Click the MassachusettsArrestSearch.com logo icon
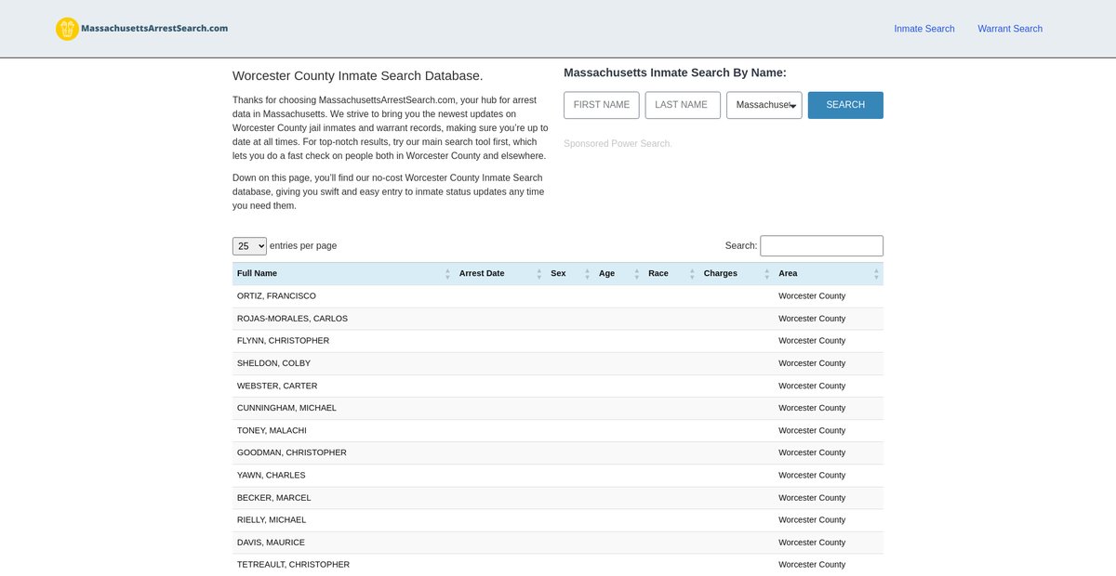 [x=67, y=29]
